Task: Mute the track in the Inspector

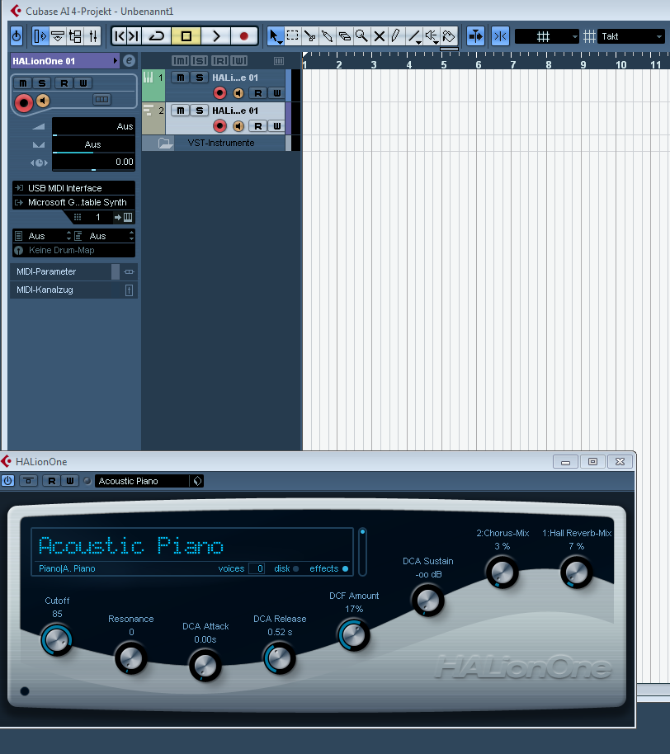Action: (x=23, y=83)
